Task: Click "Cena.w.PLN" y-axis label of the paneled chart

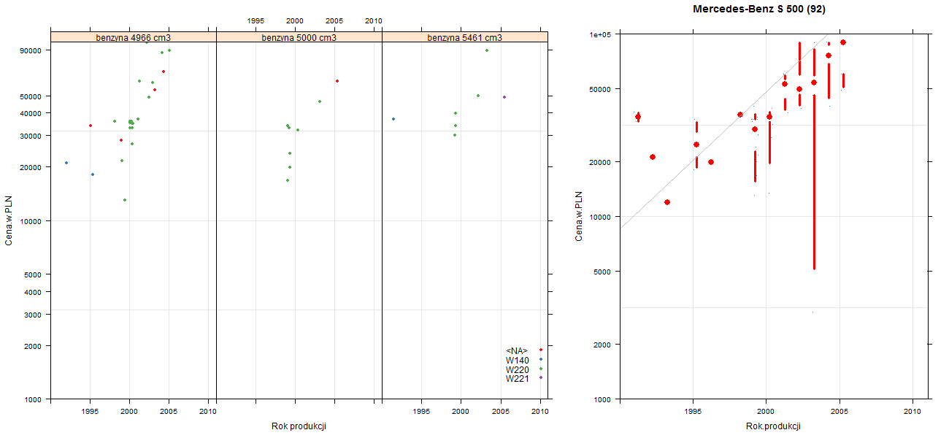Action: [9, 219]
